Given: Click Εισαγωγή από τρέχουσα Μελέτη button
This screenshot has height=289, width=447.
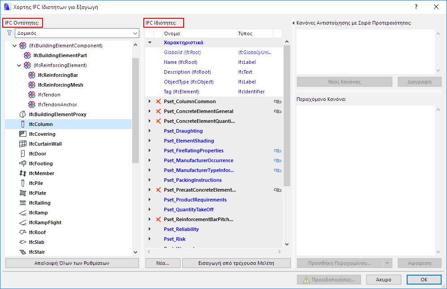Looking at the screenshot, I should click(x=236, y=263).
